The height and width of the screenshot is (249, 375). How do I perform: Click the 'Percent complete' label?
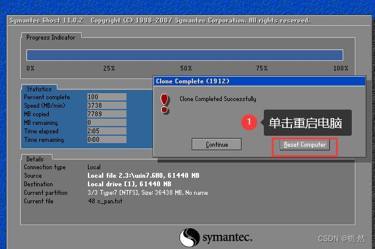click(47, 97)
